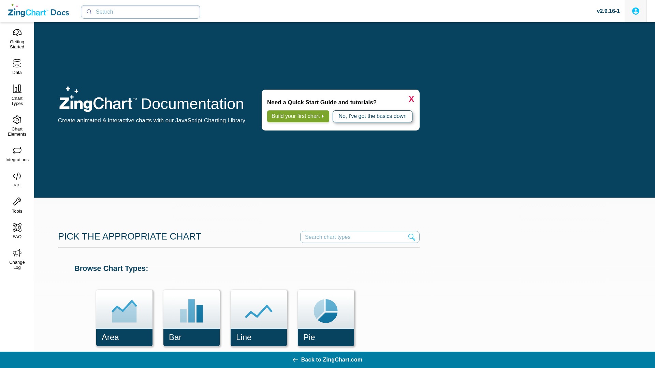Viewport: 655px width, 368px height.
Task: Click the ZingChart Docs logo
Action: (39, 11)
